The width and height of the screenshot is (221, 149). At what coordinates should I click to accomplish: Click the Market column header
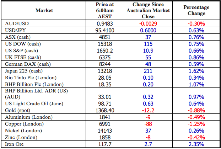44,10
